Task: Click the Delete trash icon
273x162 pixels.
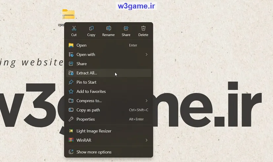Action: pyautogui.click(x=143, y=28)
